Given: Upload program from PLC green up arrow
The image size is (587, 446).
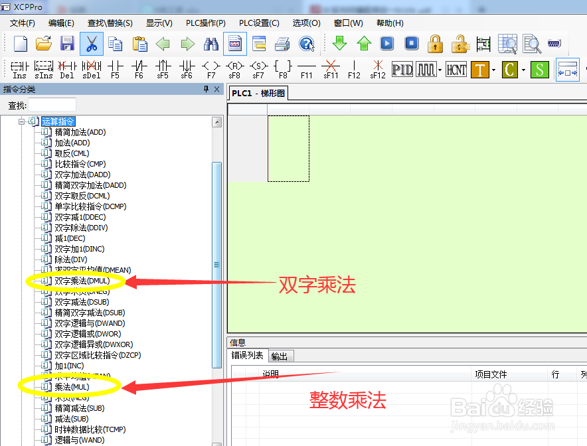Looking at the screenshot, I should (364, 43).
